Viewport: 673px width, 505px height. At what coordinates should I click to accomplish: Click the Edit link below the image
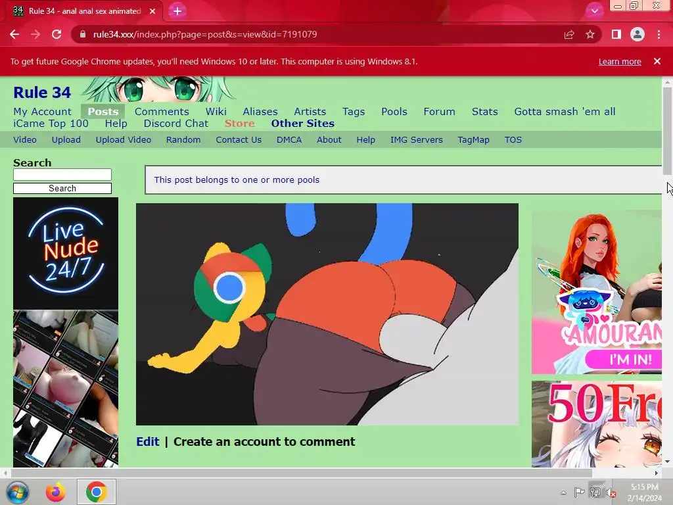tap(148, 442)
